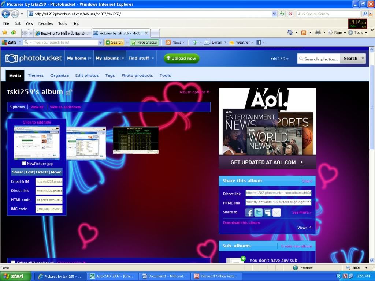
Task: Click the See more link in share panel
Action: tap(302, 213)
